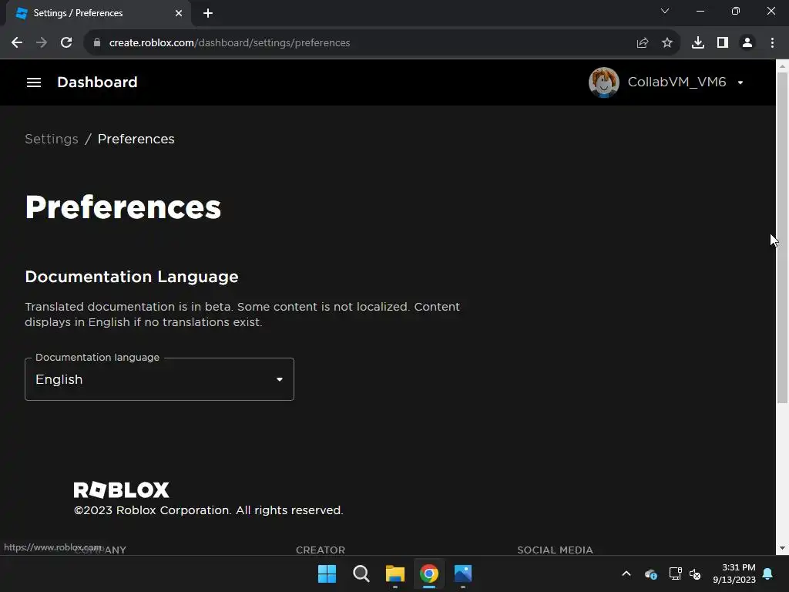Click the CollabVM_VM6 username
The height and width of the screenshot is (592, 789).
677,82
